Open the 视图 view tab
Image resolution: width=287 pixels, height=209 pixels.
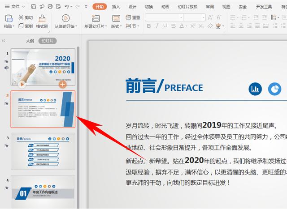[226, 7]
